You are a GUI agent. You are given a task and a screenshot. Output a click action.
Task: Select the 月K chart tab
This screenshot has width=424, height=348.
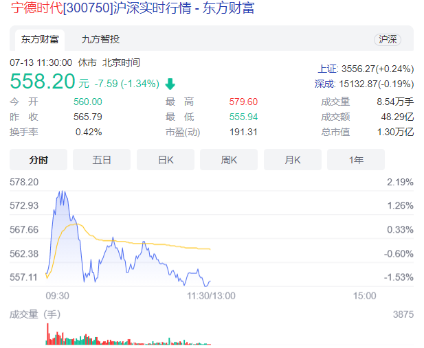[293, 160]
